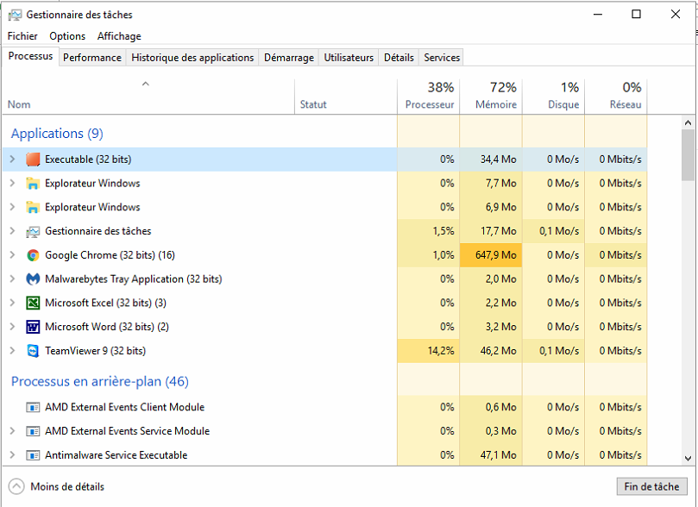Image resolution: width=698 pixels, height=507 pixels.
Task: Click AMD External Events Client Module icon
Action: [33, 407]
